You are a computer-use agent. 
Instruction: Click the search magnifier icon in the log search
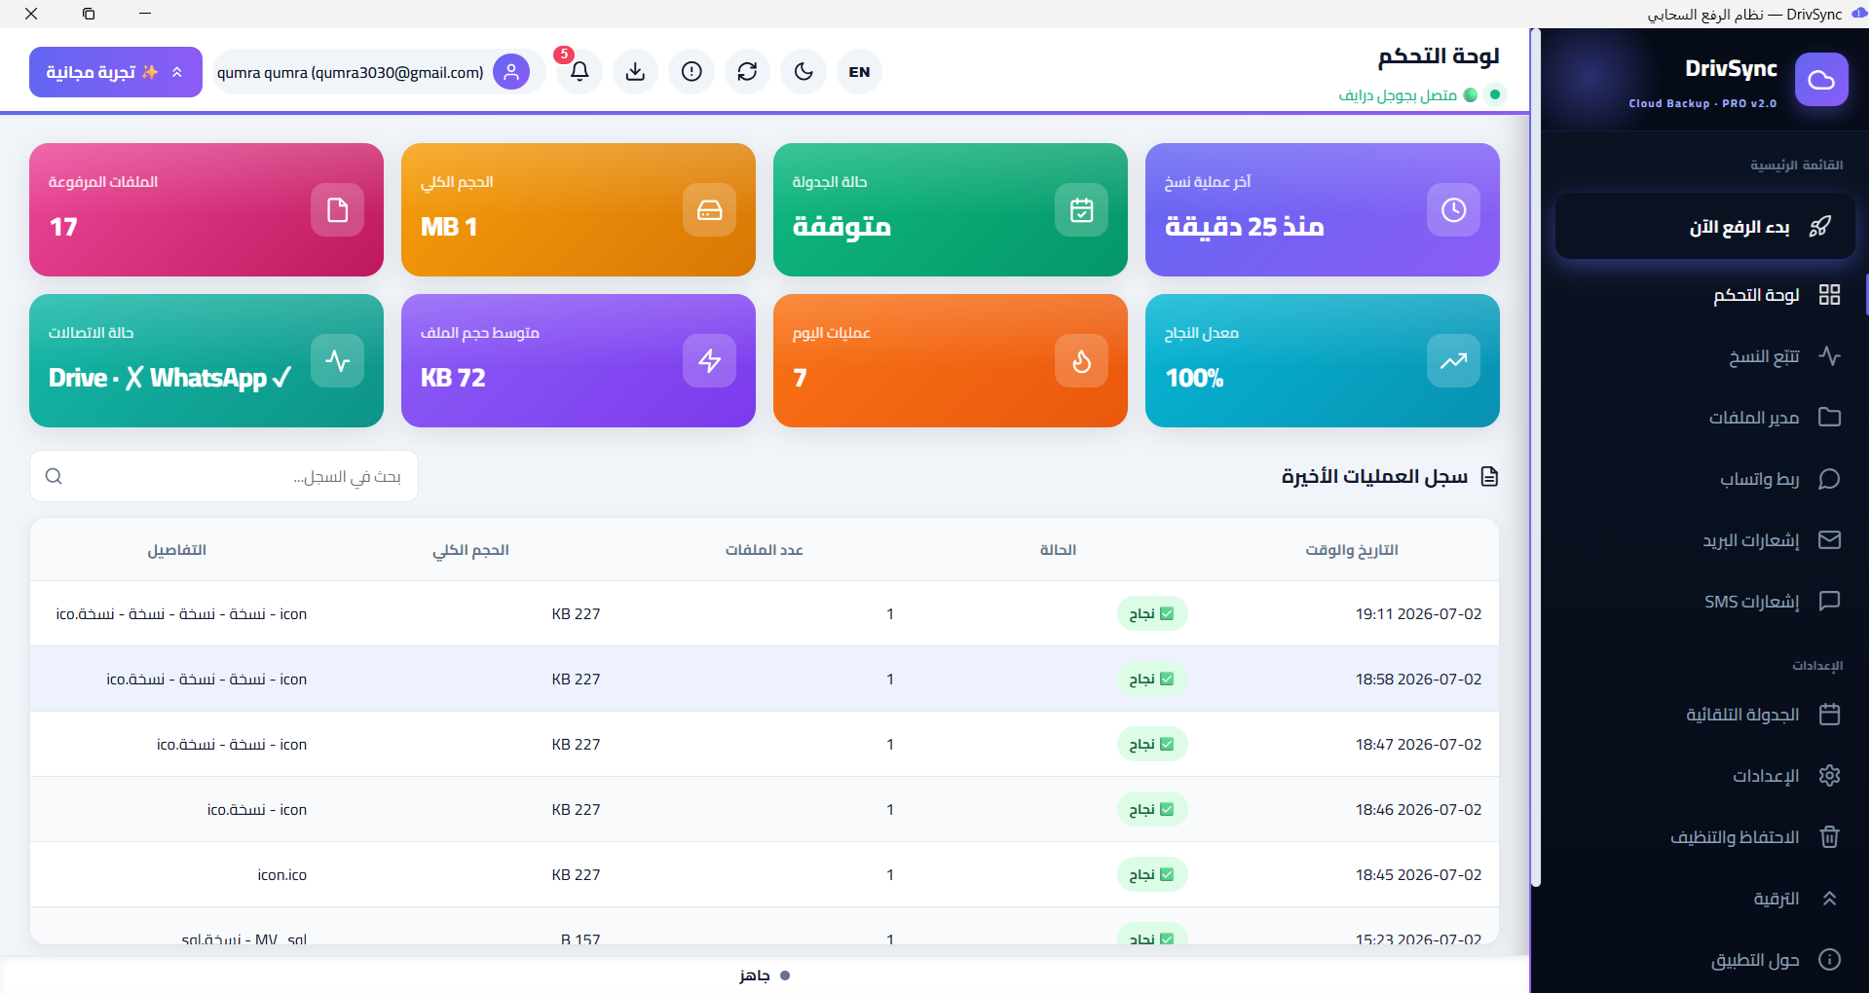54,476
